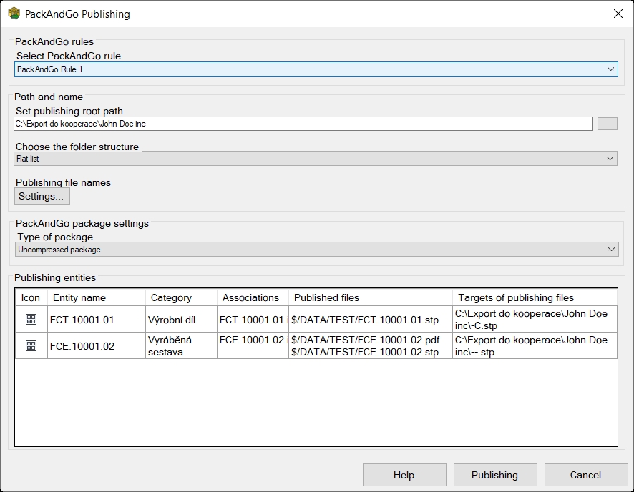The width and height of the screenshot is (634, 492).
Task: Click the Associations column header
Action: [252, 297]
